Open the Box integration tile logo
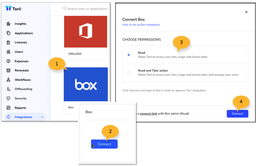Screen dimensions: 256x166 pos(86,84)
